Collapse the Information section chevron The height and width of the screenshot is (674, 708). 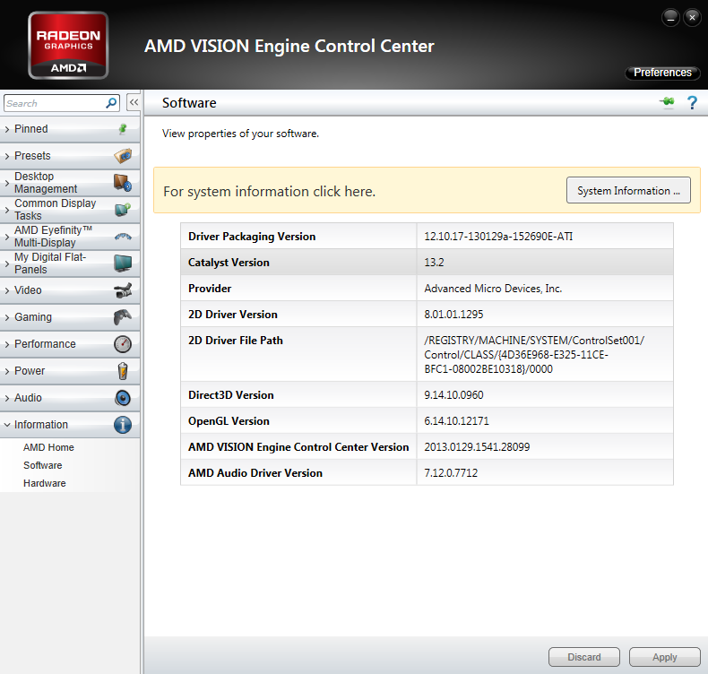pos(7,425)
